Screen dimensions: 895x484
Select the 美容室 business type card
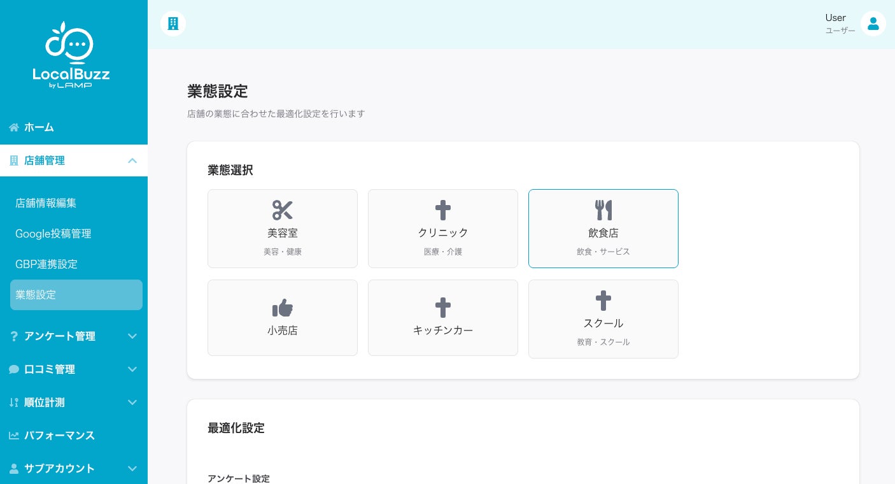283,229
